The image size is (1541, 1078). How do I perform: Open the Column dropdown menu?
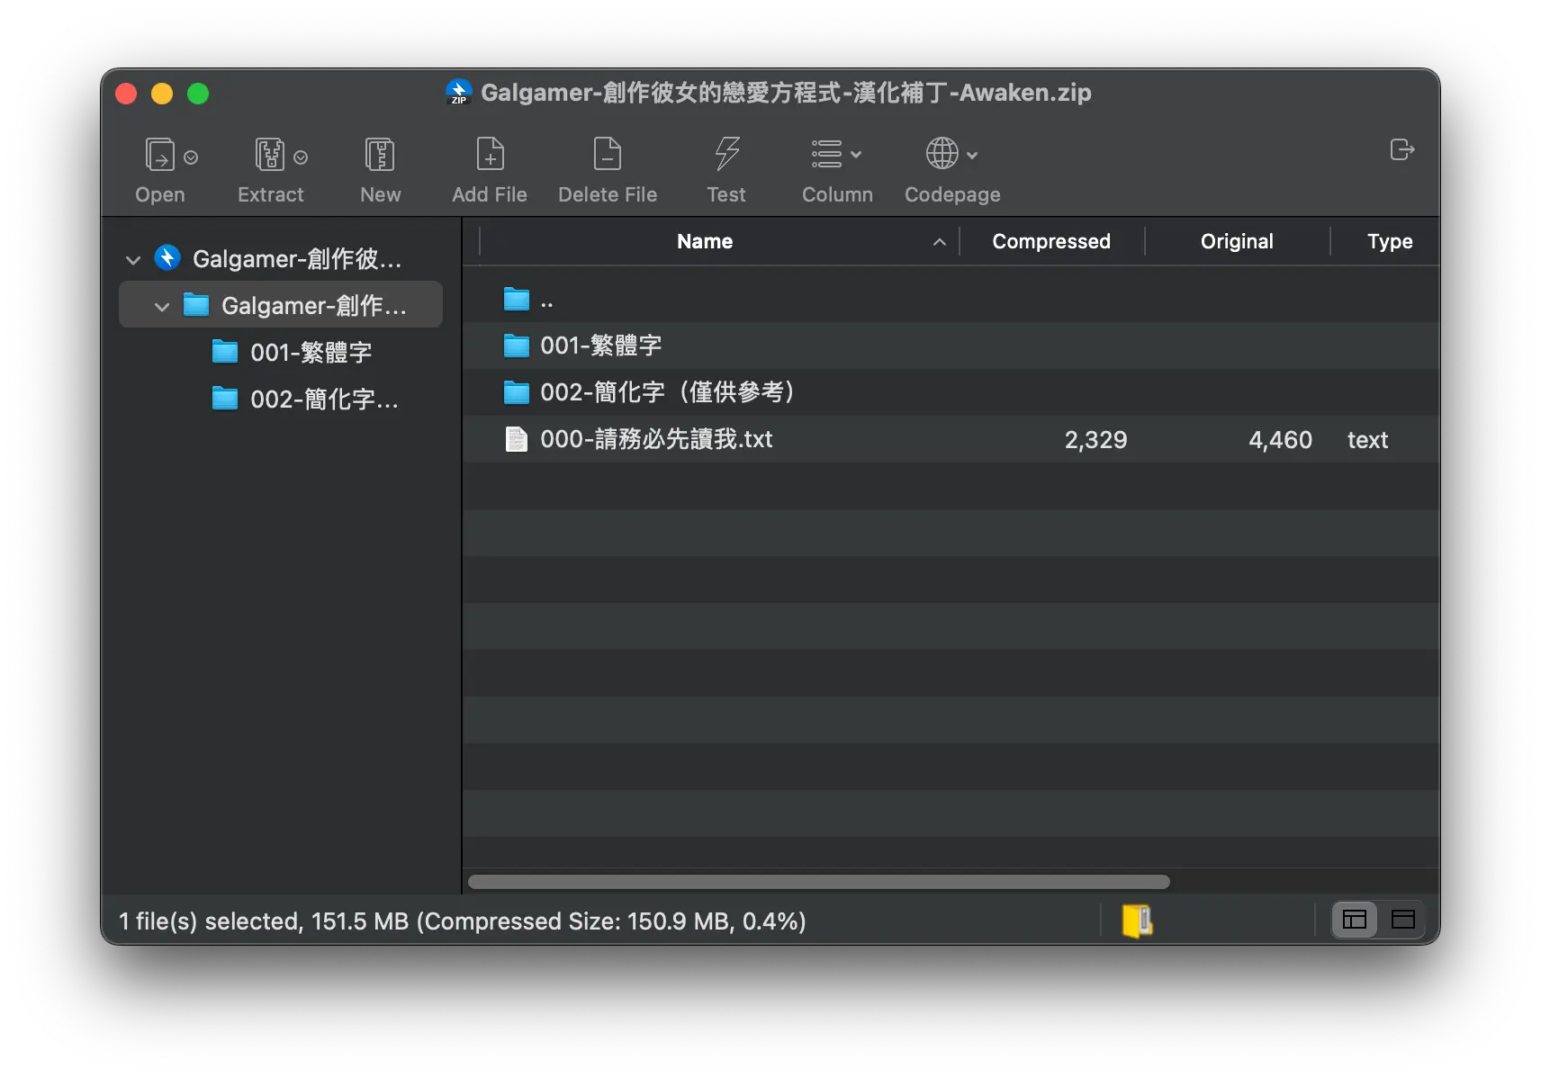[837, 155]
